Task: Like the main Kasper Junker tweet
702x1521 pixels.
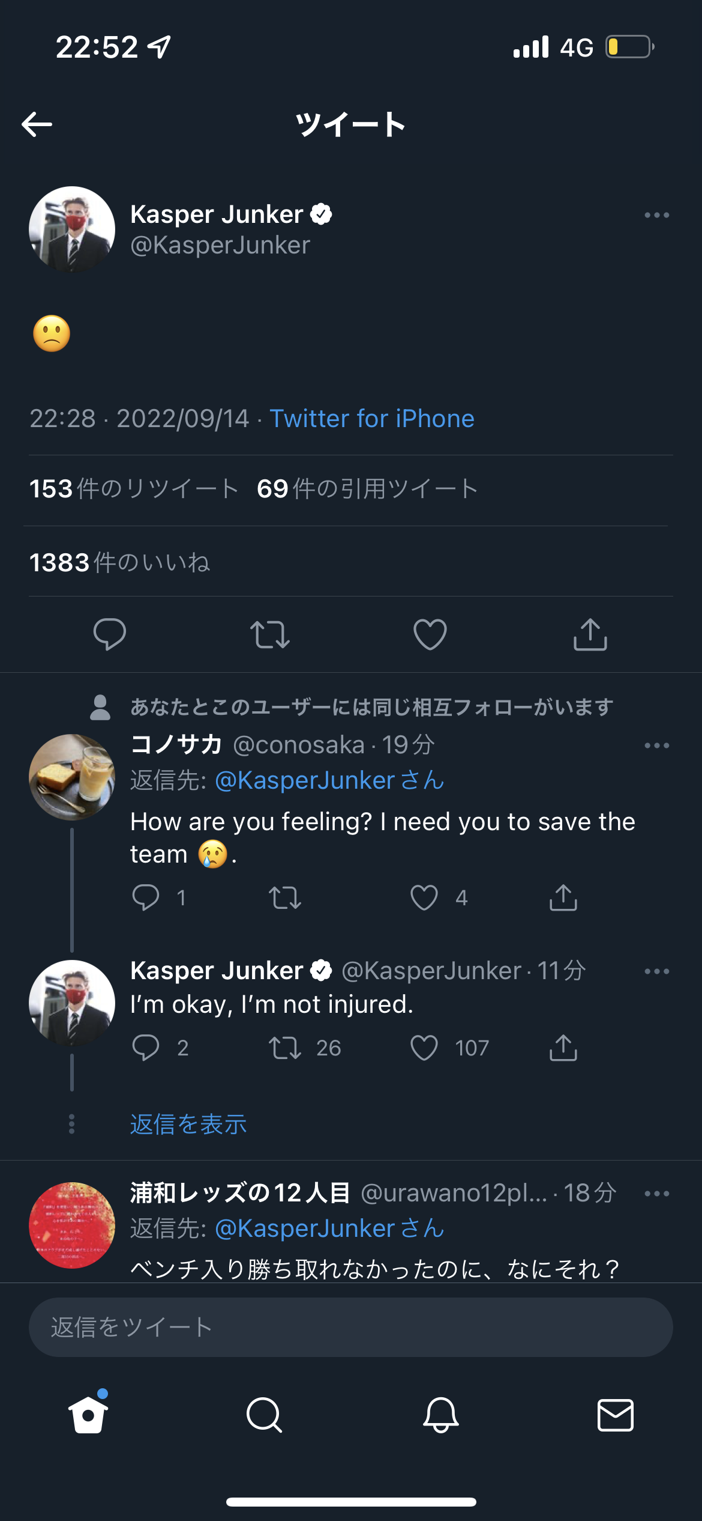Action: (x=430, y=634)
